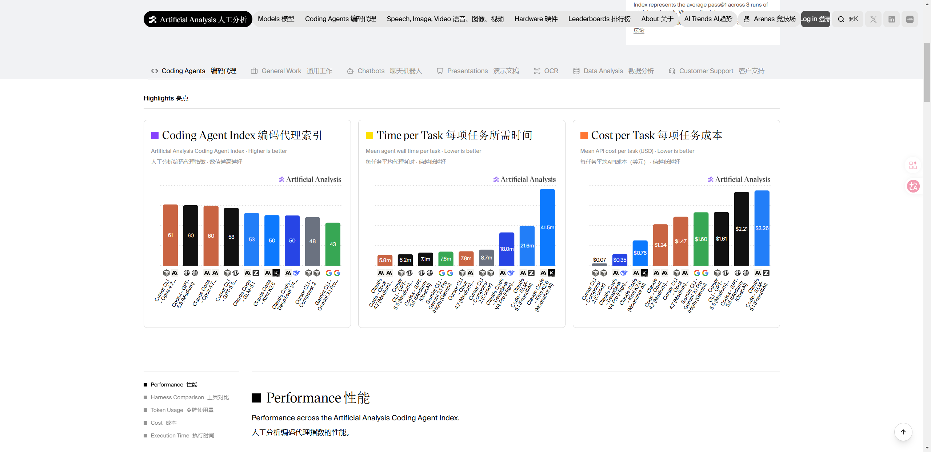Open search with the magnifier ⌘K button
The width and height of the screenshot is (931, 452).
click(848, 19)
